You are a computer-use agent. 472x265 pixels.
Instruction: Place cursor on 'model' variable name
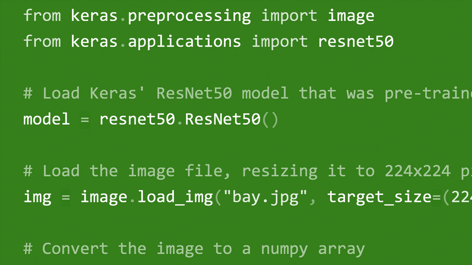[x=47, y=119]
